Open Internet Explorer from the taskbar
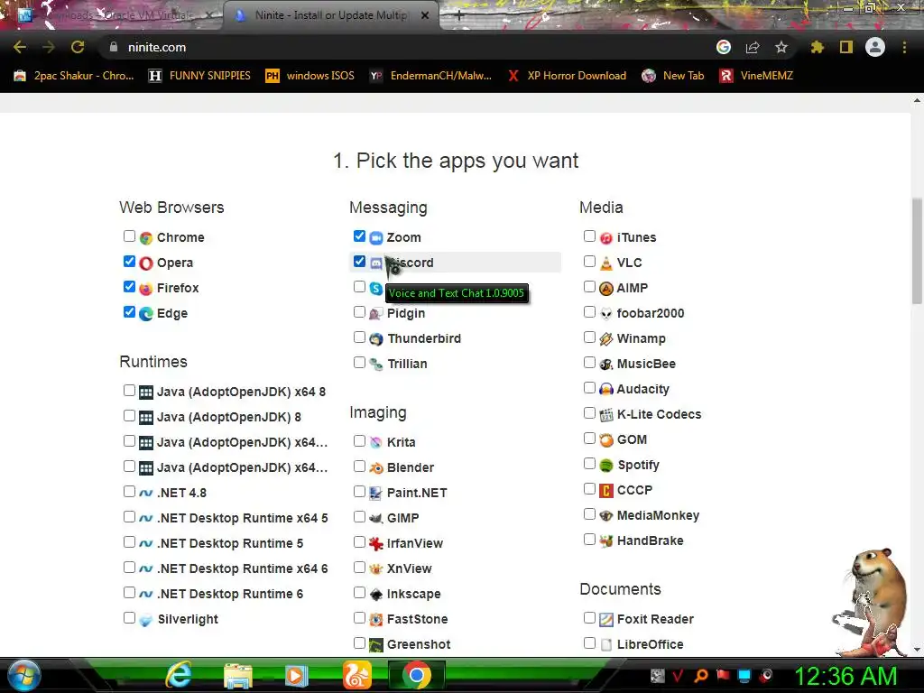924x693 pixels. pos(179,675)
